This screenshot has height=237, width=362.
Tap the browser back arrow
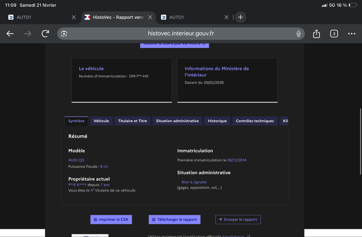click(x=10, y=34)
